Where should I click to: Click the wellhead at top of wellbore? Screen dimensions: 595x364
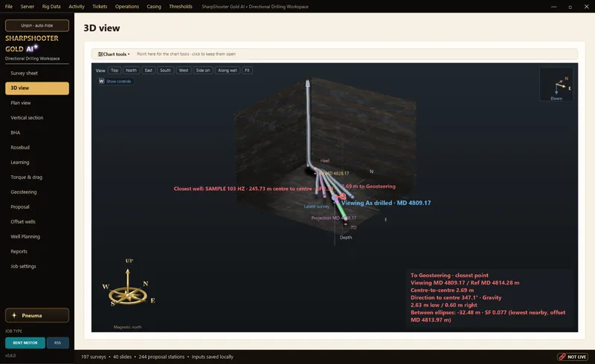pyautogui.click(x=307, y=83)
